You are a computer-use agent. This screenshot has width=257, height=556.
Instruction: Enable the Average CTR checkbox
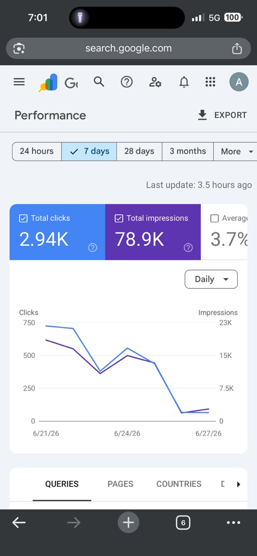214,218
